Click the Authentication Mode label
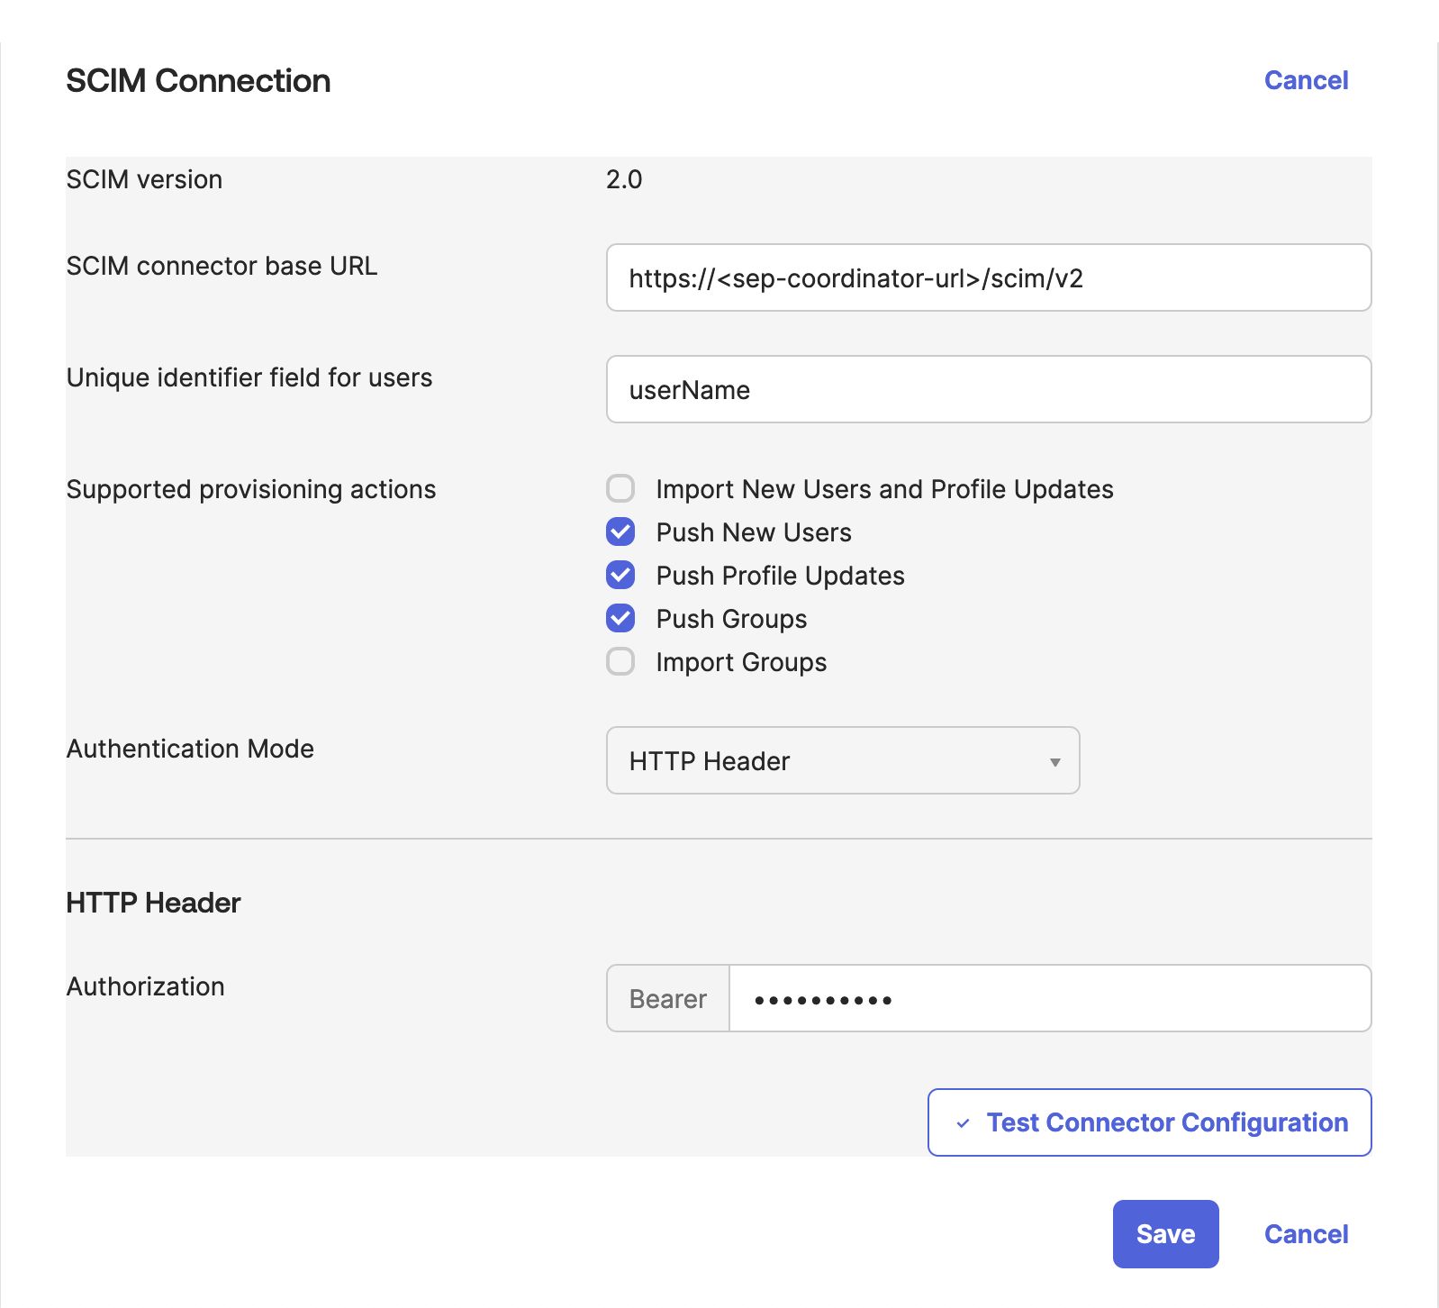The height and width of the screenshot is (1308, 1439). pos(190,749)
